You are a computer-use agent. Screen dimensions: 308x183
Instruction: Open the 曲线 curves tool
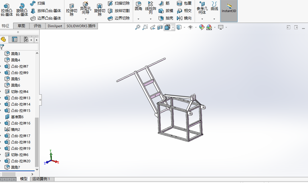214,6
